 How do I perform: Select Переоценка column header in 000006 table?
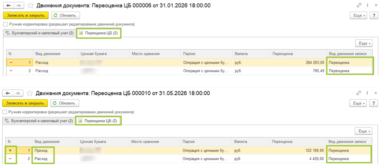tap(298, 54)
